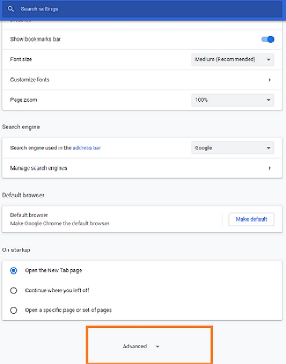Open the Customize fonts row
Viewport: 286px width, 364px height.
142,80
